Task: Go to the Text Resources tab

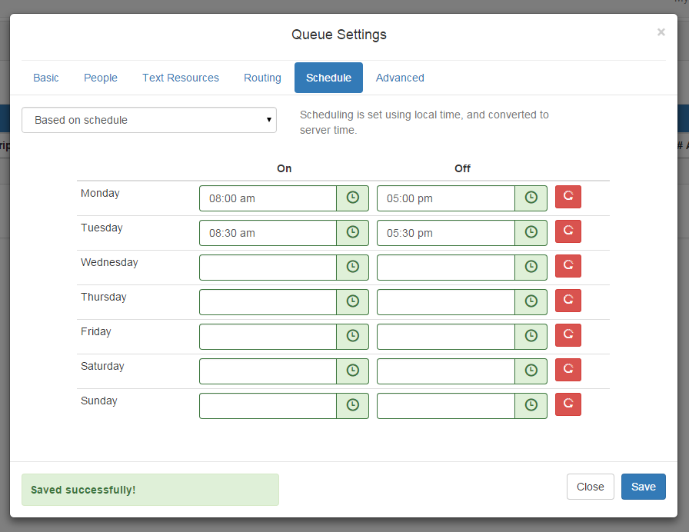Action: [x=181, y=78]
